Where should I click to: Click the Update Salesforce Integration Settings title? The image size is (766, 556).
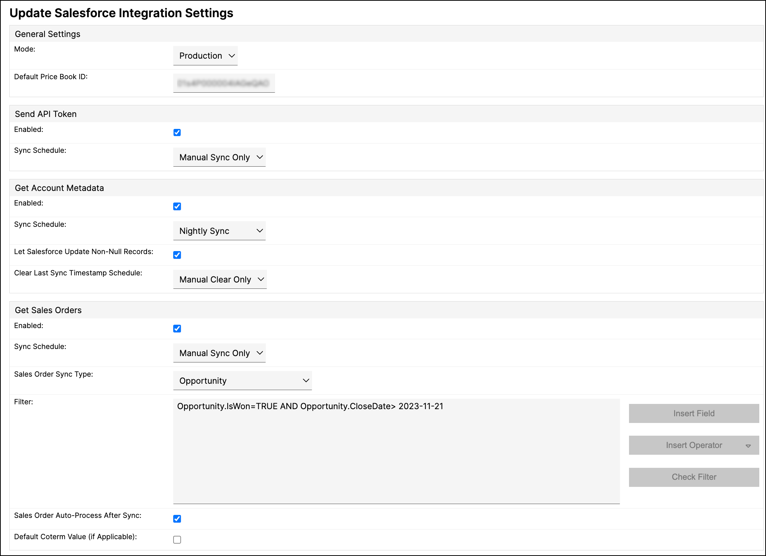point(121,13)
